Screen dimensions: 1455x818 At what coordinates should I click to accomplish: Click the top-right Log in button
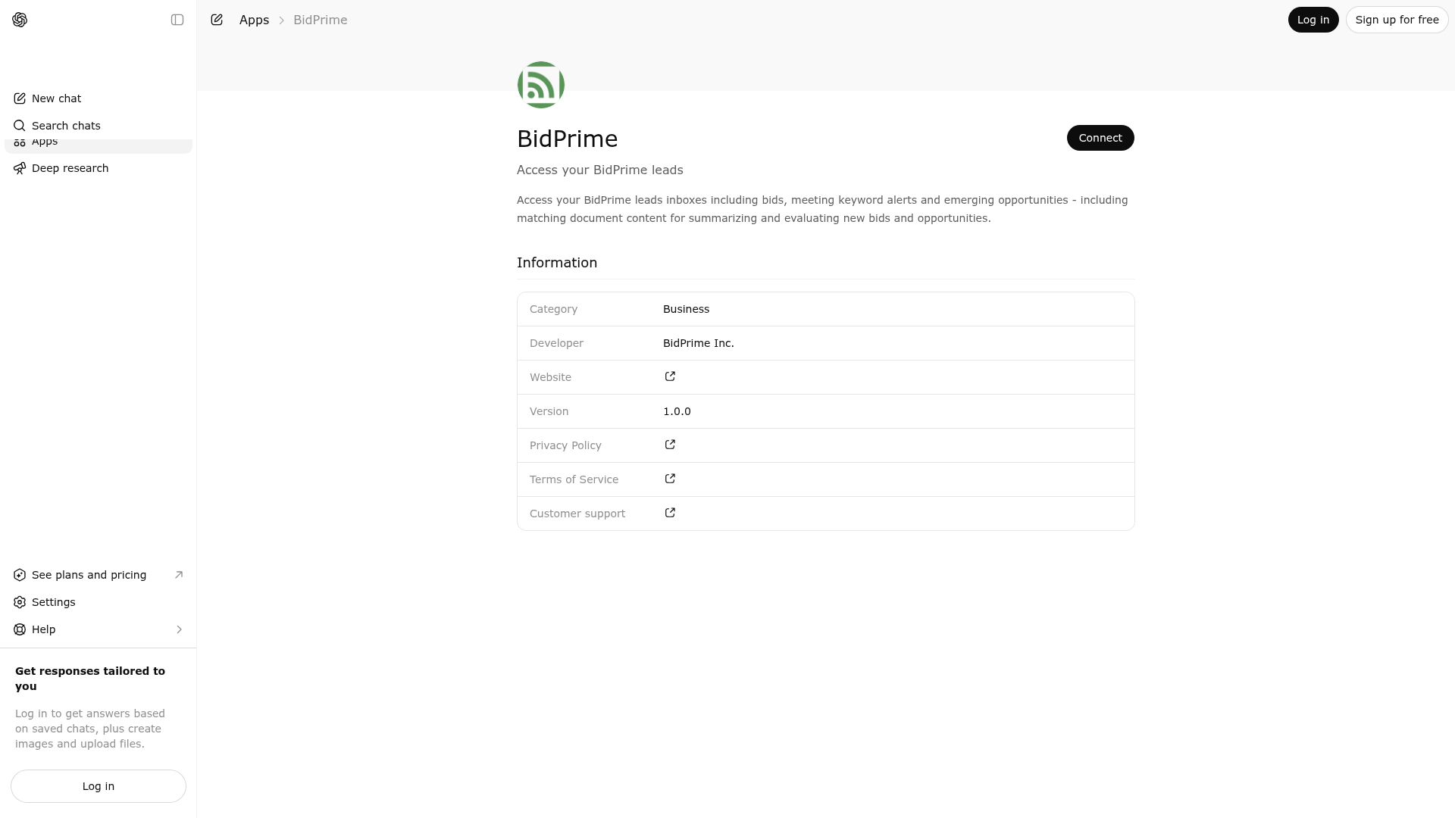1313,20
